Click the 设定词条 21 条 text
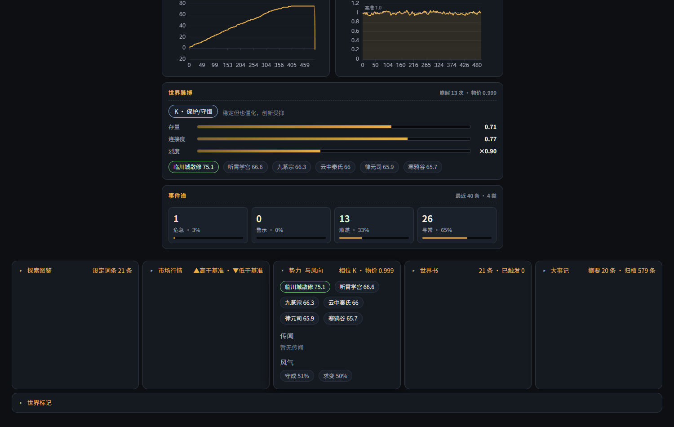 [x=112, y=271]
